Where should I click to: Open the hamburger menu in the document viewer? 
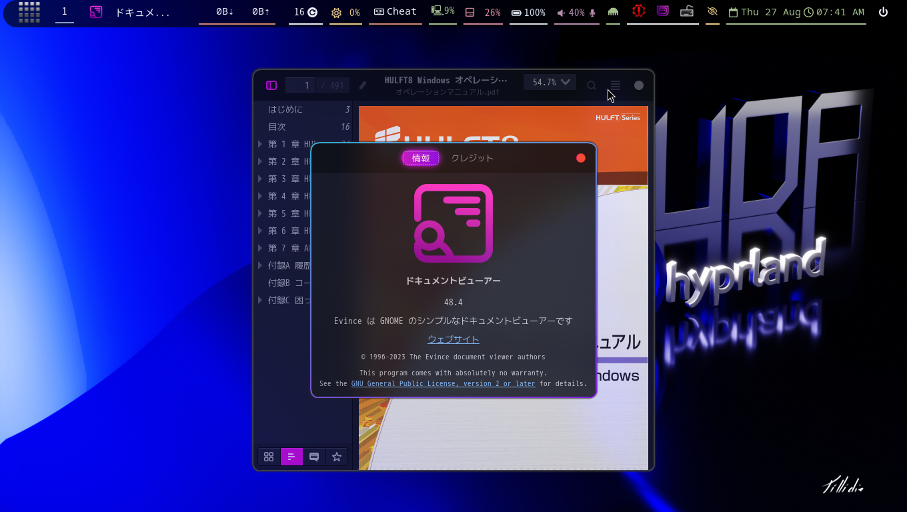(616, 85)
